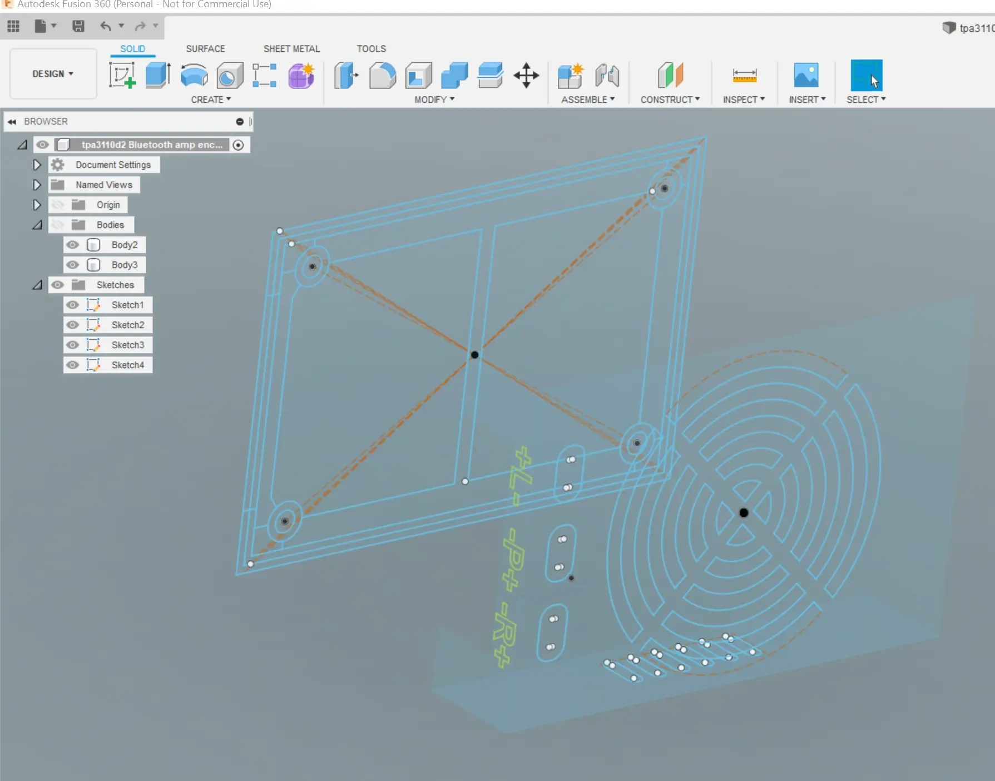Open the INSERT dropdown menu

tap(807, 99)
